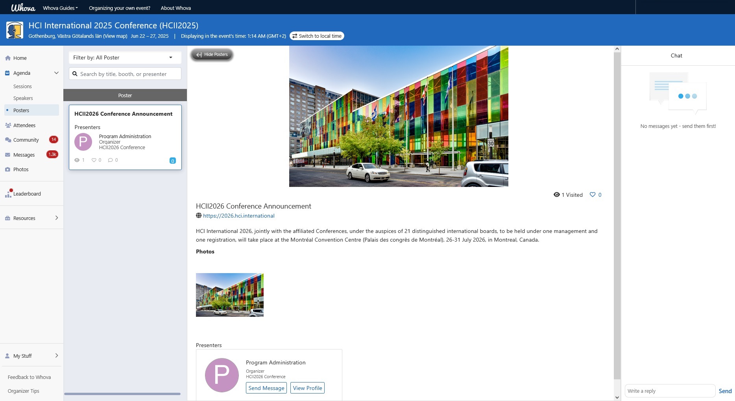Like the poster using the blue heart
This screenshot has height=401, width=735.
[593, 194]
